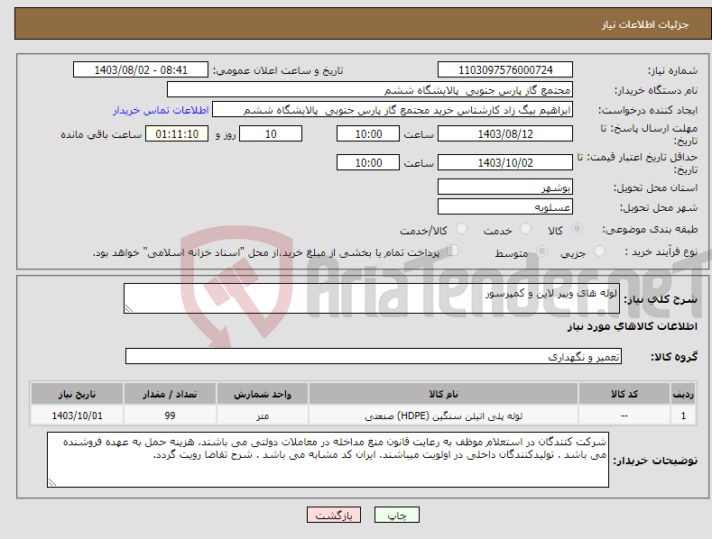This screenshot has width=712, height=539.
Task: Click row number cell 1
Action: point(683,416)
